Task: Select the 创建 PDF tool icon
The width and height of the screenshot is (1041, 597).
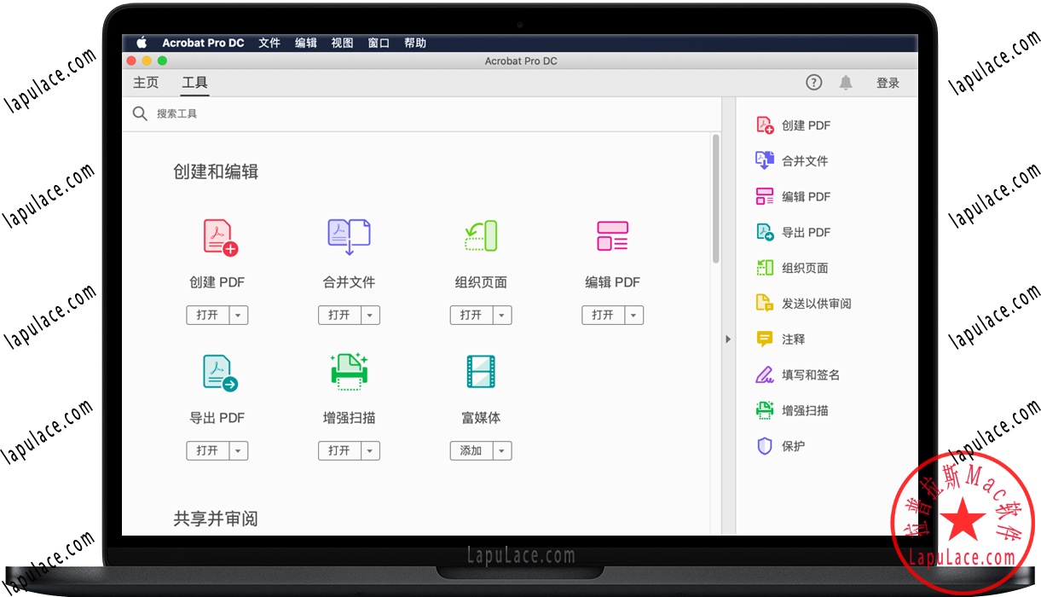Action: point(217,236)
